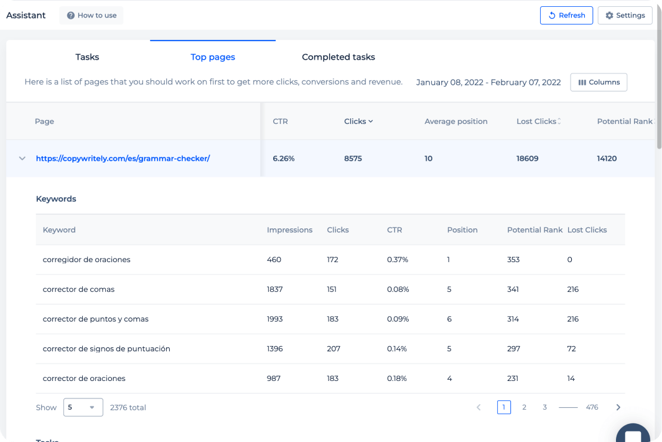Open the chat widget bubble
Image resolution: width=662 pixels, height=442 pixels.
pyautogui.click(x=633, y=433)
